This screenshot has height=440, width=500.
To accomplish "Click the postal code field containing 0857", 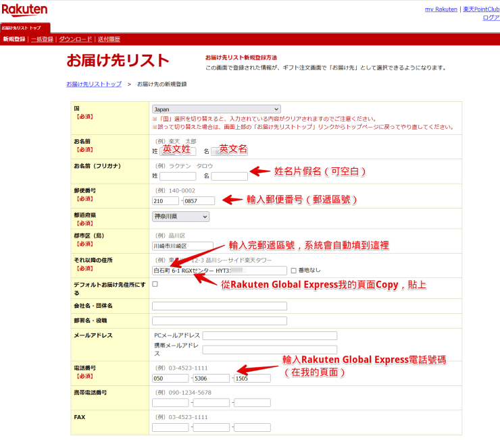I will 199,201.
